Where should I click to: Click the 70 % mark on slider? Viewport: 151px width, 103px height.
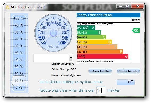[x=19, y=39]
